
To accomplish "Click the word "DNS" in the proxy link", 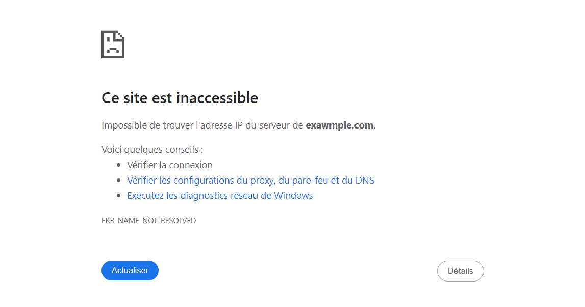I will click(365, 181).
